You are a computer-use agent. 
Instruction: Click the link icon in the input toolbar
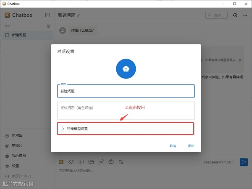pos(101,162)
